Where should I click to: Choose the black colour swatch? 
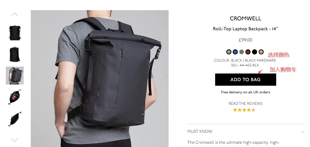pyautogui.click(x=255, y=52)
